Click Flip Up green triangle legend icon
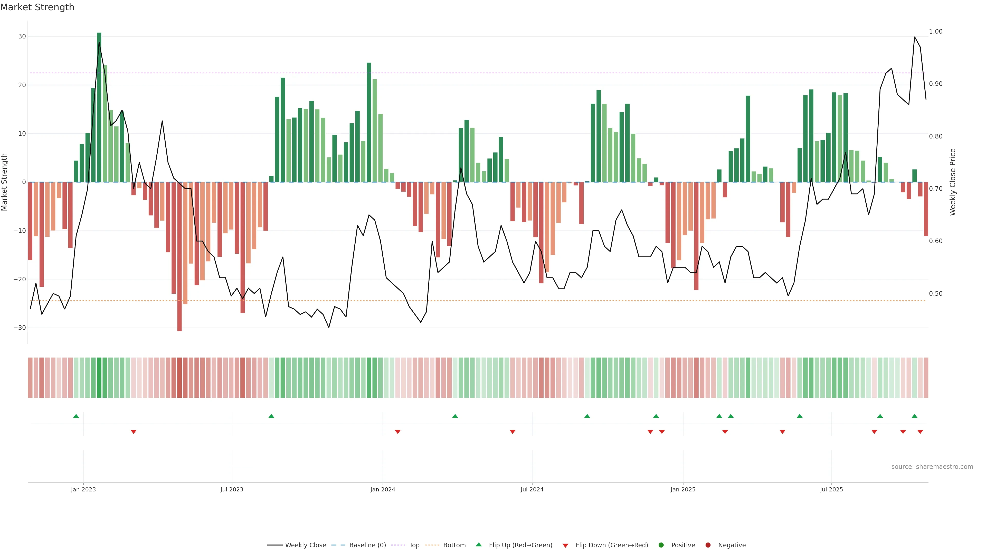The height and width of the screenshot is (554, 986). (x=478, y=545)
